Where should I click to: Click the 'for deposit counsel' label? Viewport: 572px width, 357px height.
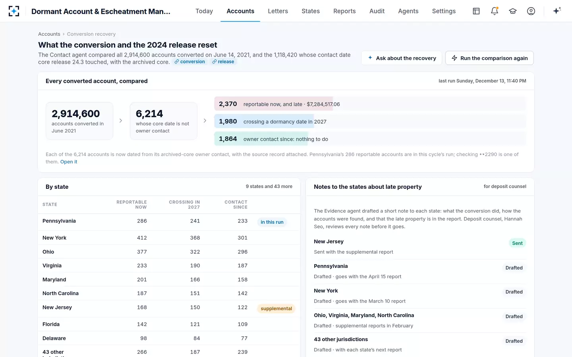click(x=505, y=186)
